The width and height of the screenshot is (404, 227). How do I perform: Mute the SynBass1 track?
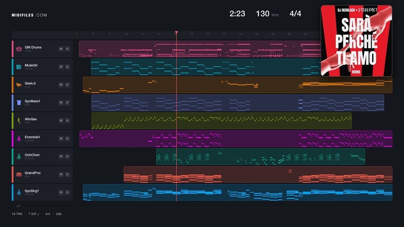coord(61,103)
